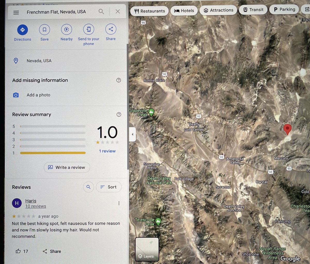Select the Parking filter chip
The image size is (310, 264).
284,9
